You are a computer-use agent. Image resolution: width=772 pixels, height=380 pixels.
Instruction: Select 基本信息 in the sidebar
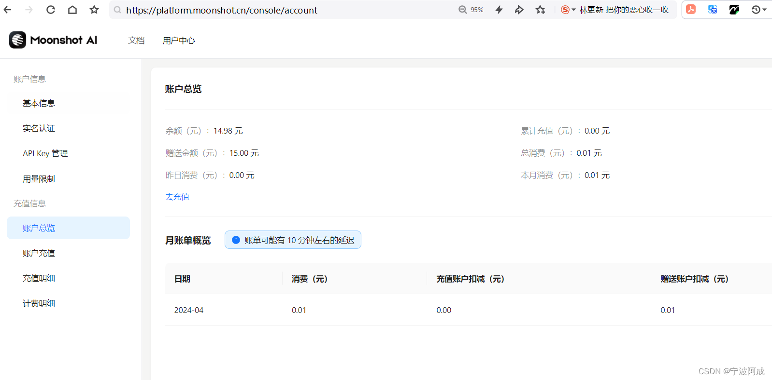click(x=68, y=103)
